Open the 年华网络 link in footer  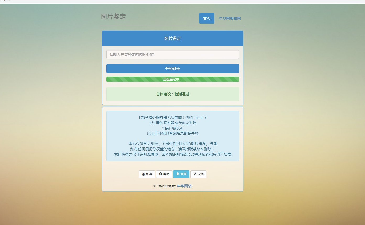pyautogui.click(x=184, y=186)
